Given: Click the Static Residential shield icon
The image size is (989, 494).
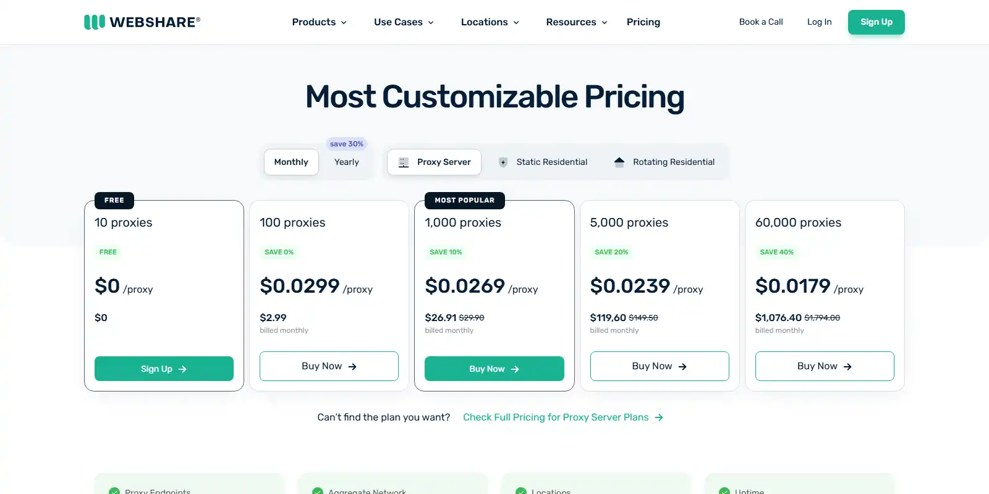Looking at the screenshot, I should pyautogui.click(x=503, y=162).
